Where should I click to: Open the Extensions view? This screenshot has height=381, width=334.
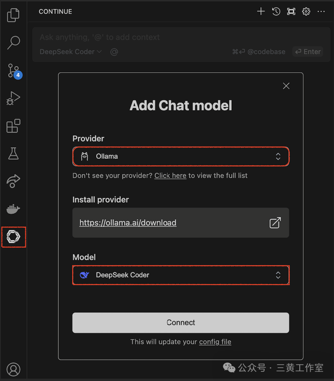pyautogui.click(x=13, y=126)
